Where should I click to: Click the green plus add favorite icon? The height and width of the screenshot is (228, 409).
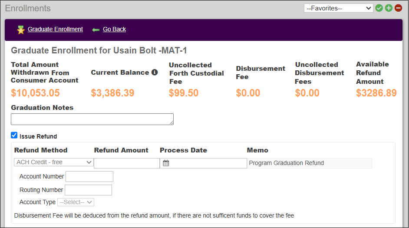pos(389,8)
